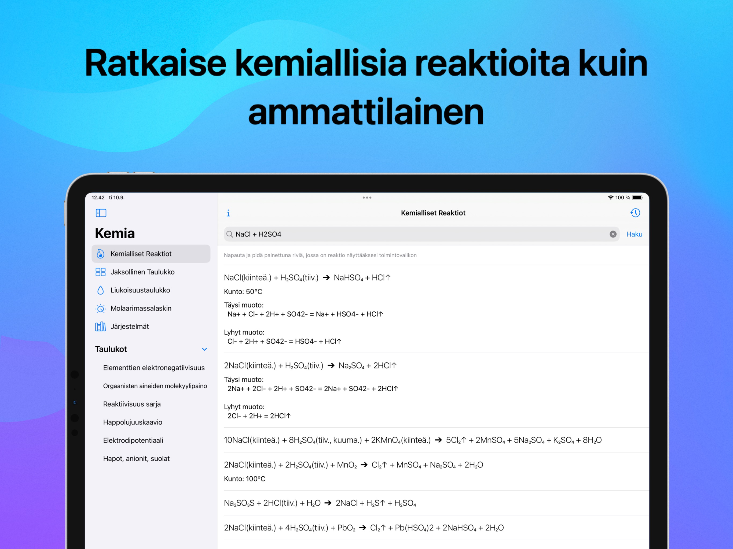Open Kemialliset Reaktiot in sidebar
Viewport: 733px width, 549px height.
coord(151,254)
